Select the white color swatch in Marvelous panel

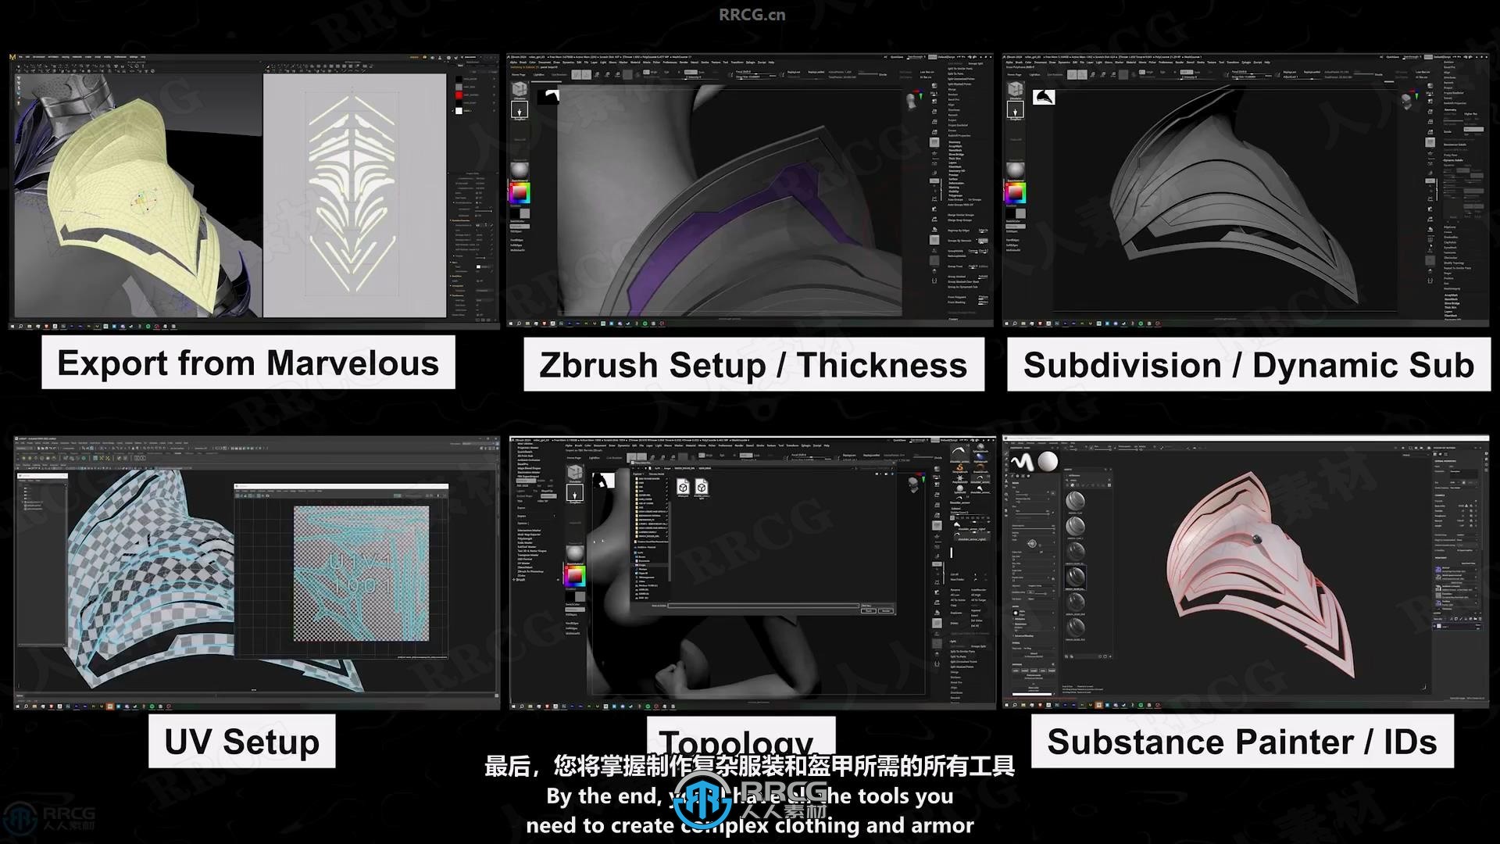point(459,111)
